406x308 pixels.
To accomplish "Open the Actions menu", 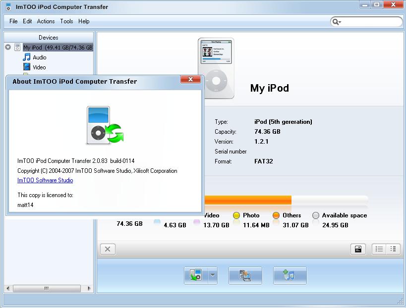I will pyautogui.click(x=46, y=21).
